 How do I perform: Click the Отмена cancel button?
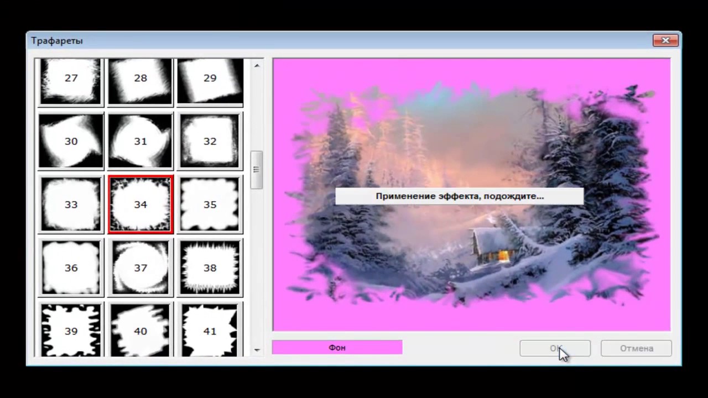pyautogui.click(x=636, y=348)
